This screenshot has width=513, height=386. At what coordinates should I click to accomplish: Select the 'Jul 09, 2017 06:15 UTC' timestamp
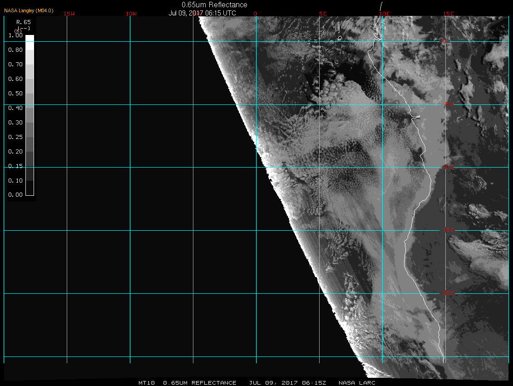pyautogui.click(x=202, y=13)
